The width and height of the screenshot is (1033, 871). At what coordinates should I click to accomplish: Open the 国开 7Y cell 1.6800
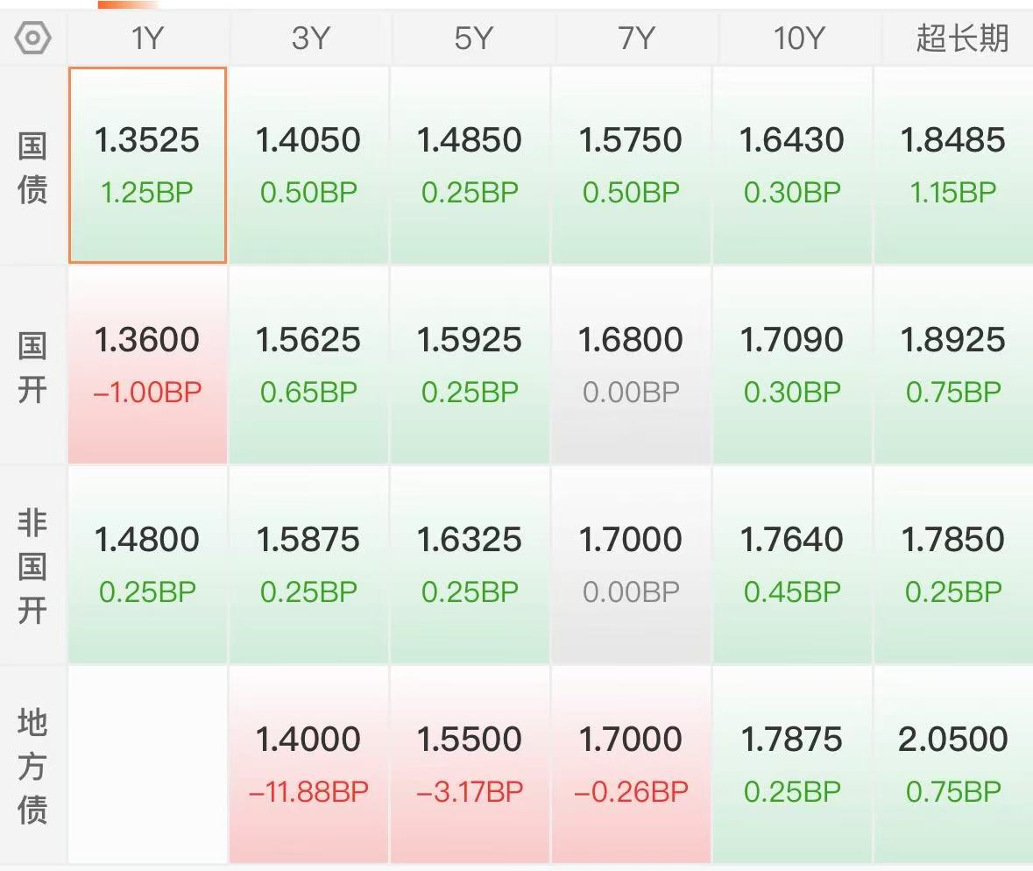[631, 365]
